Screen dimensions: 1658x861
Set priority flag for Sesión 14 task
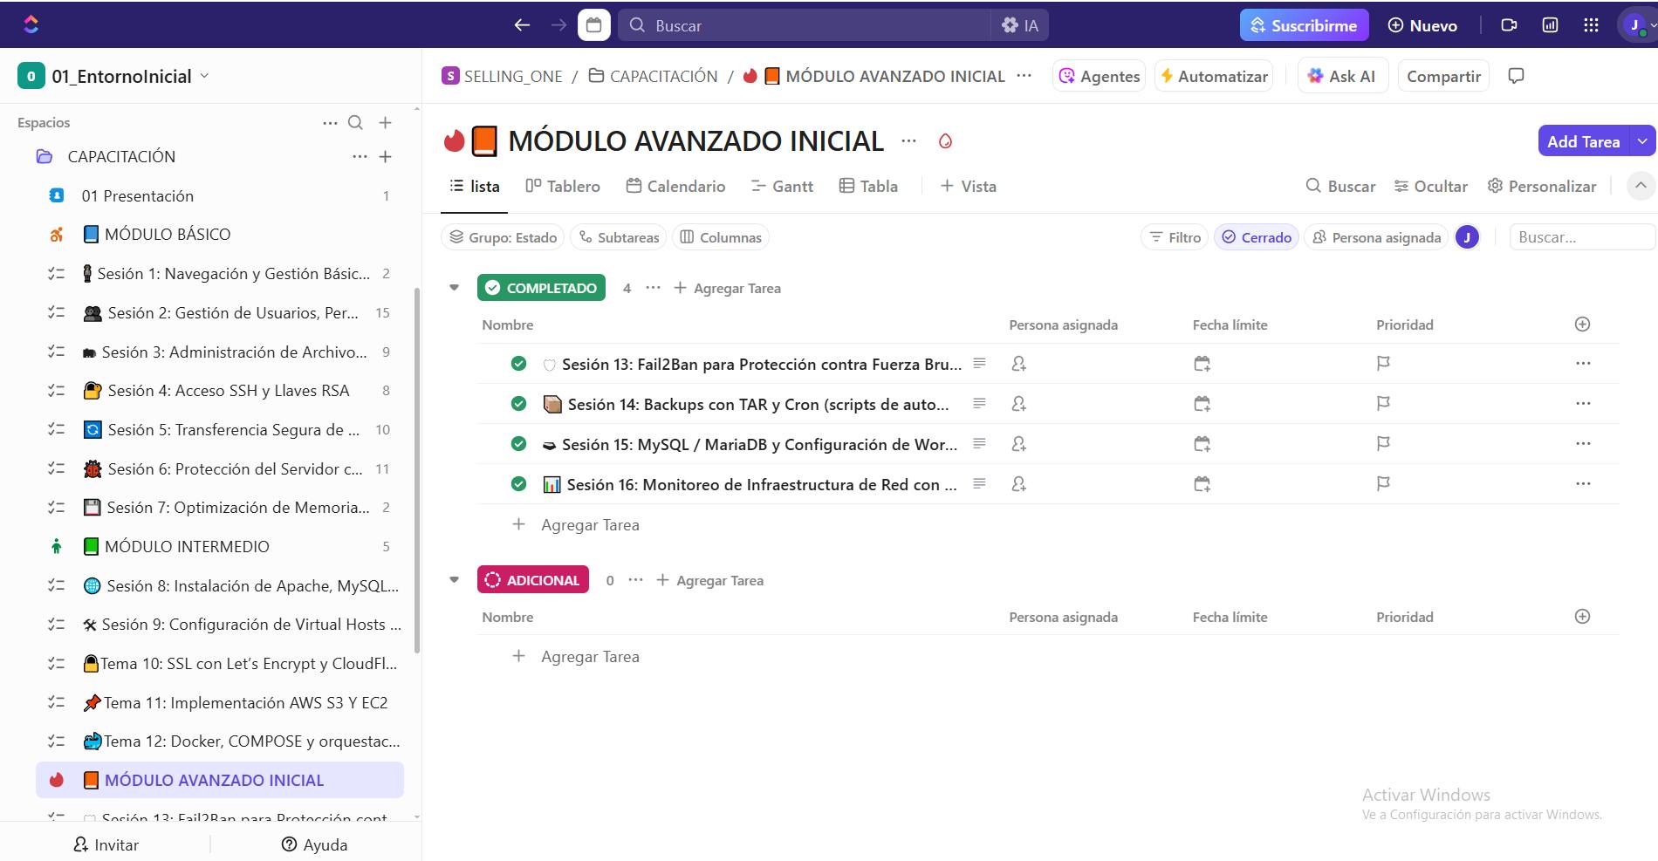pos(1383,404)
